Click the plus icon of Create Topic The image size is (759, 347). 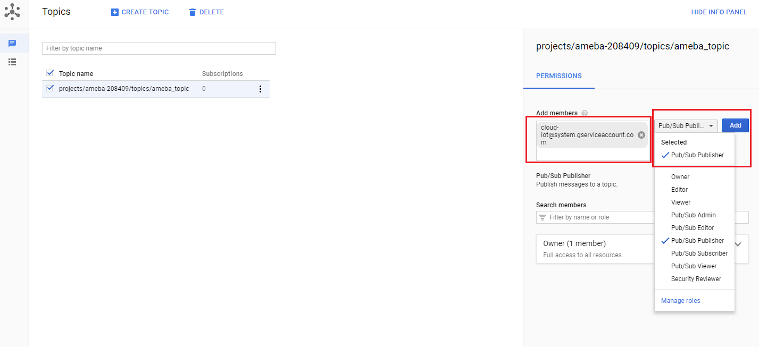(x=115, y=12)
